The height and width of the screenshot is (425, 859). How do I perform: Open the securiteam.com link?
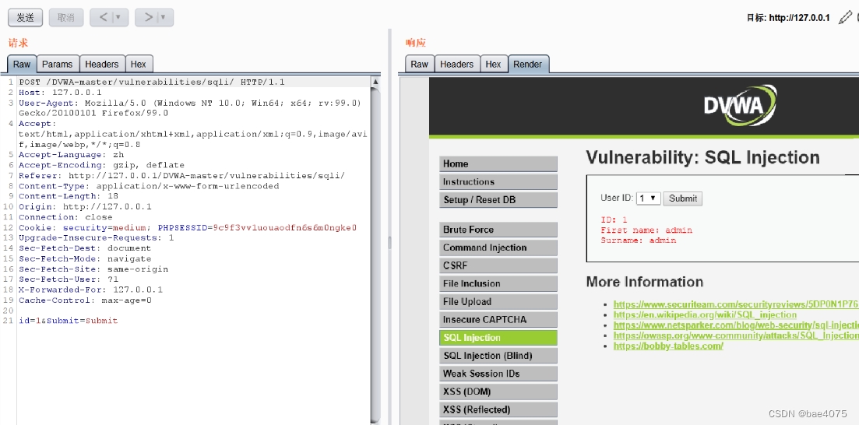[x=736, y=304]
